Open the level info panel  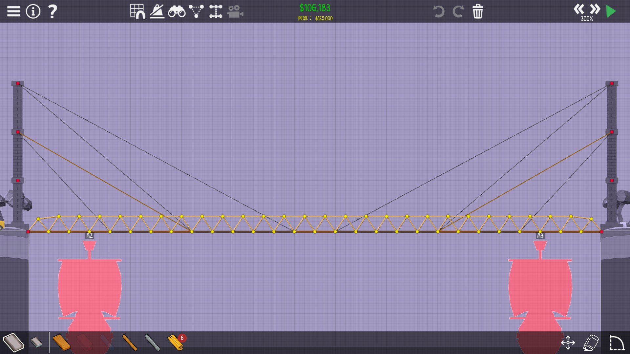(x=33, y=11)
